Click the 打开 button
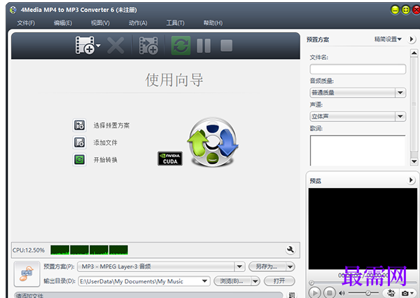Viewport: 420px width, 298px height. (279, 281)
